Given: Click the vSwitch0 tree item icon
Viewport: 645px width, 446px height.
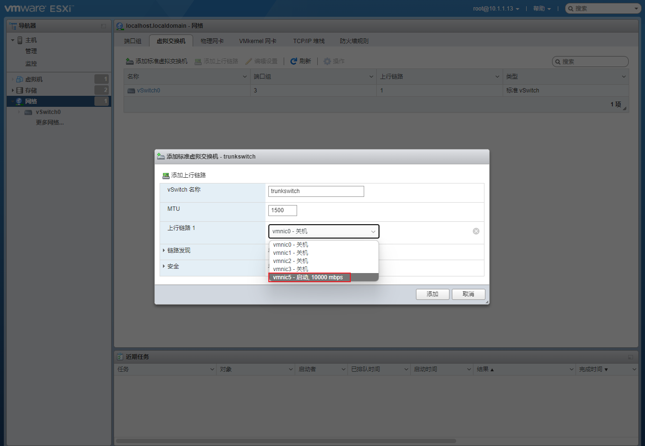Looking at the screenshot, I should coord(28,112).
